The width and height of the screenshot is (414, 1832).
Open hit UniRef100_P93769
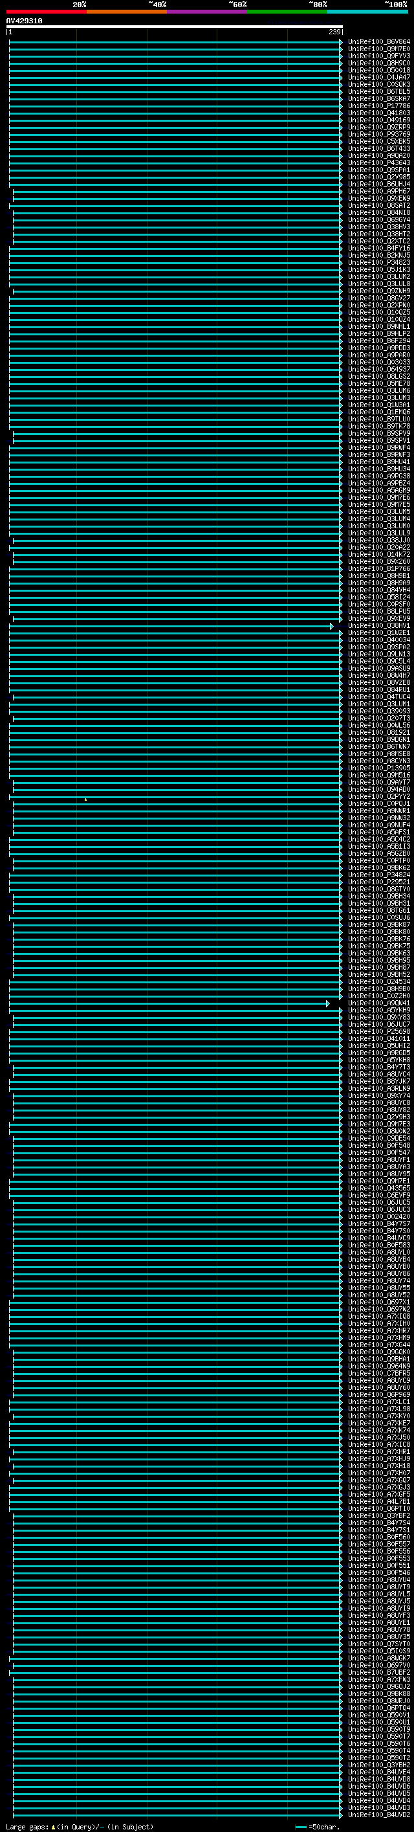(x=379, y=135)
